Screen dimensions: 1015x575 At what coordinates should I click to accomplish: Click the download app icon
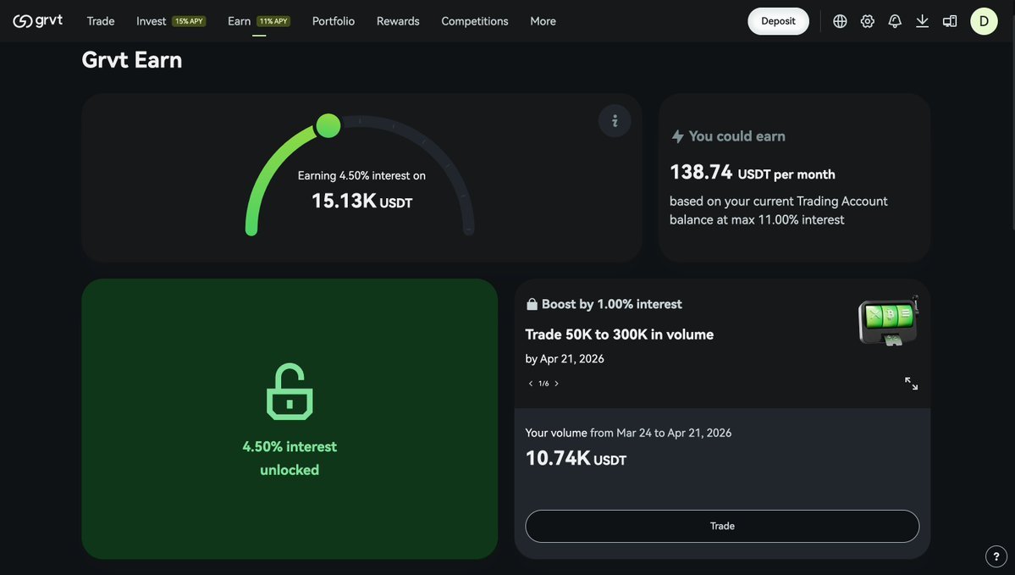click(x=923, y=21)
